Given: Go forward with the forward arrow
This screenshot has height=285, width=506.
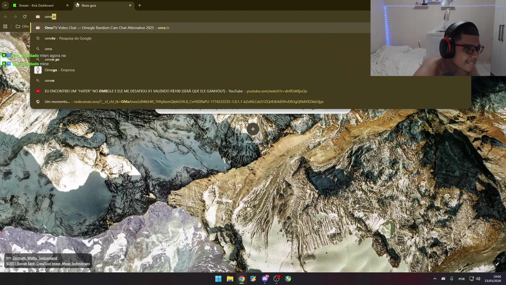Looking at the screenshot, I should tap(15, 17).
